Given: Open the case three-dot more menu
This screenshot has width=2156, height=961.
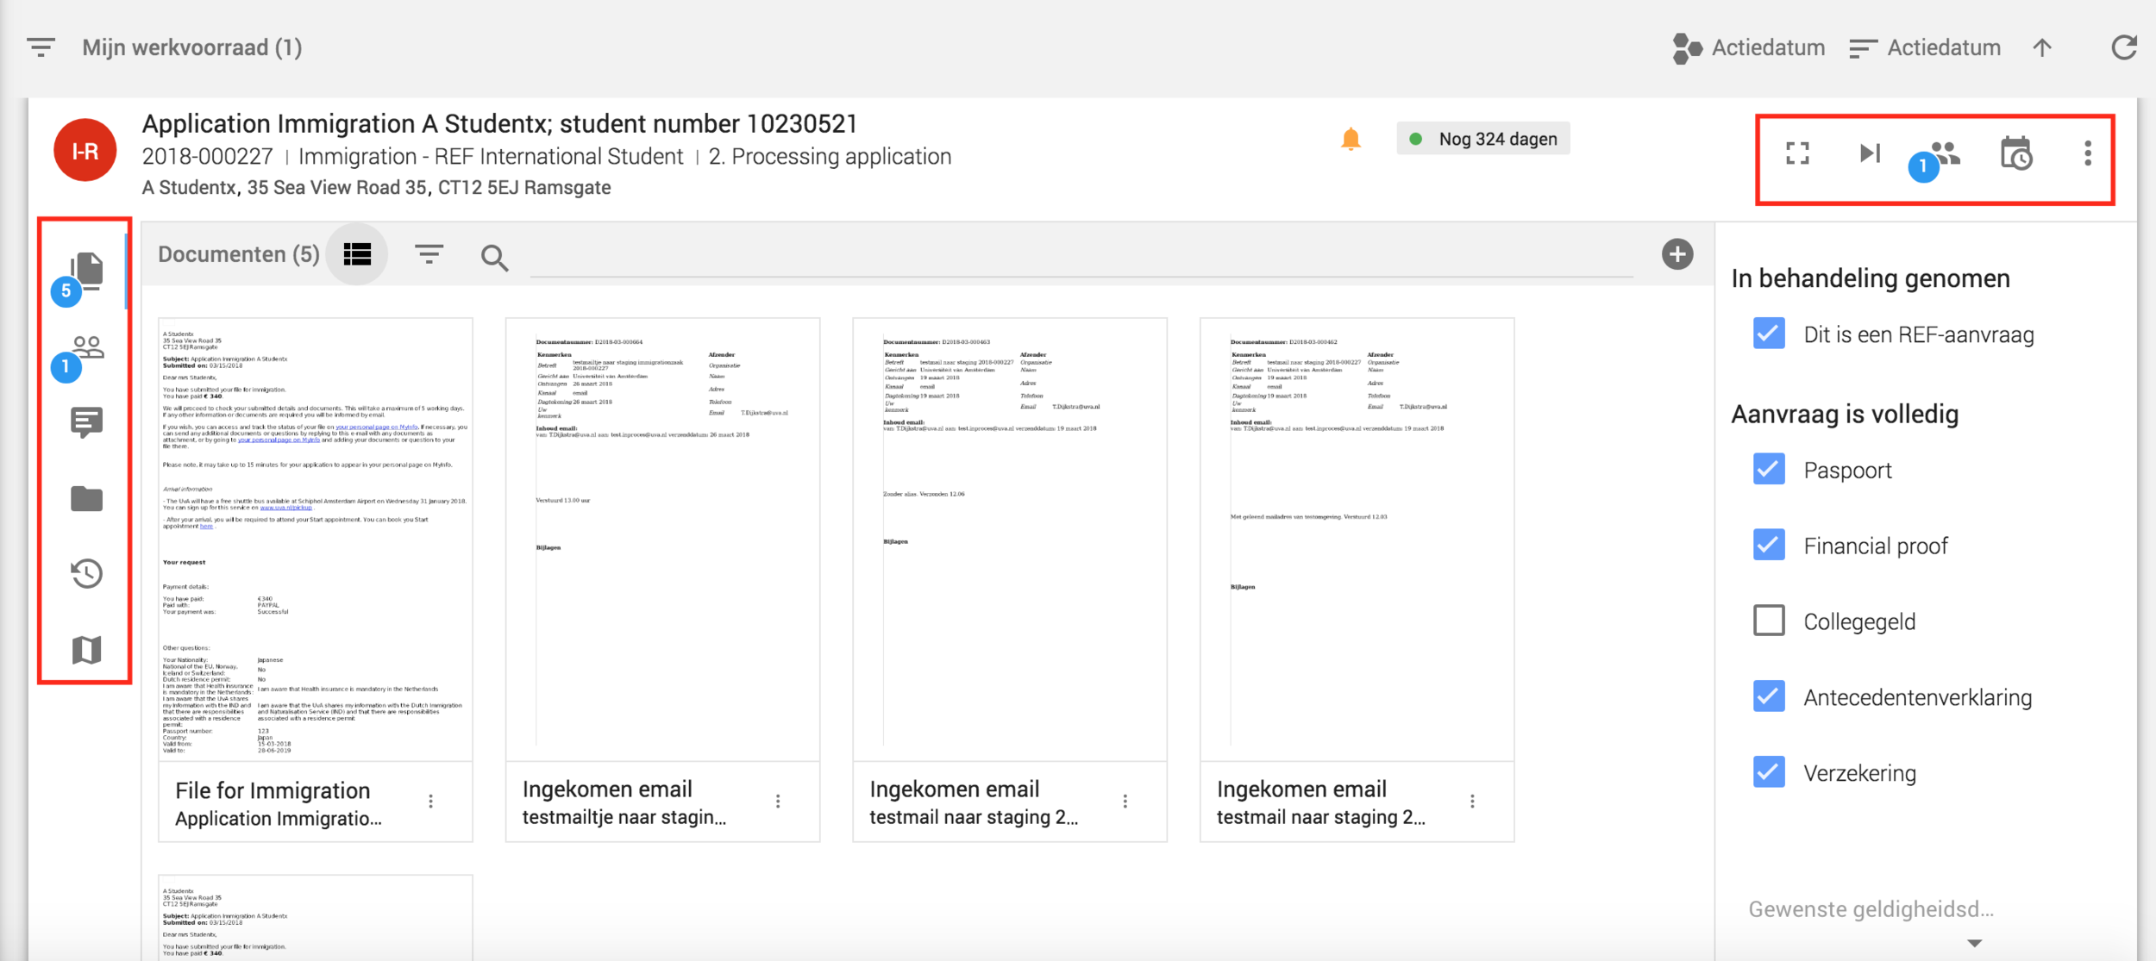Looking at the screenshot, I should coord(2087,153).
